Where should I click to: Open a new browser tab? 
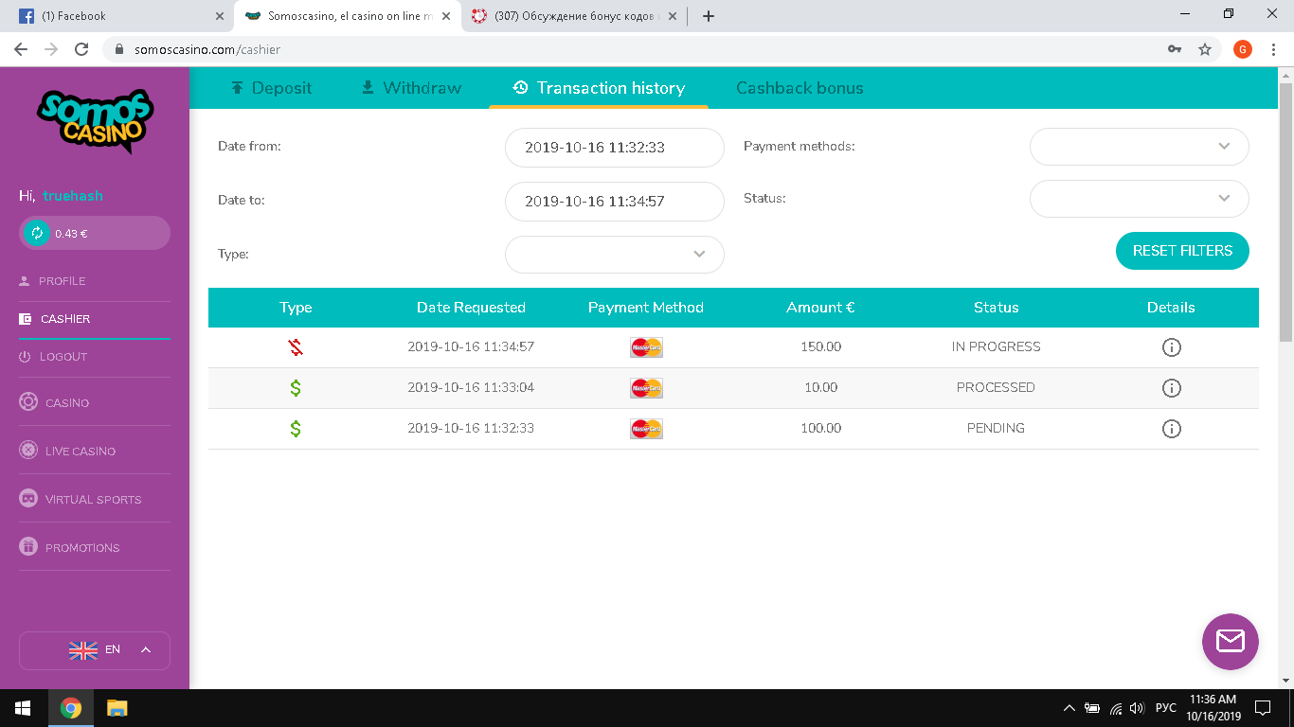click(x=709, y=16)
